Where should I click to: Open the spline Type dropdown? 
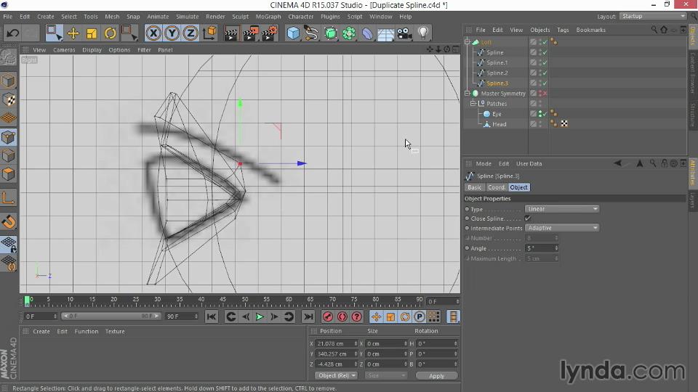pyautogui.click(x=562, y=209)
